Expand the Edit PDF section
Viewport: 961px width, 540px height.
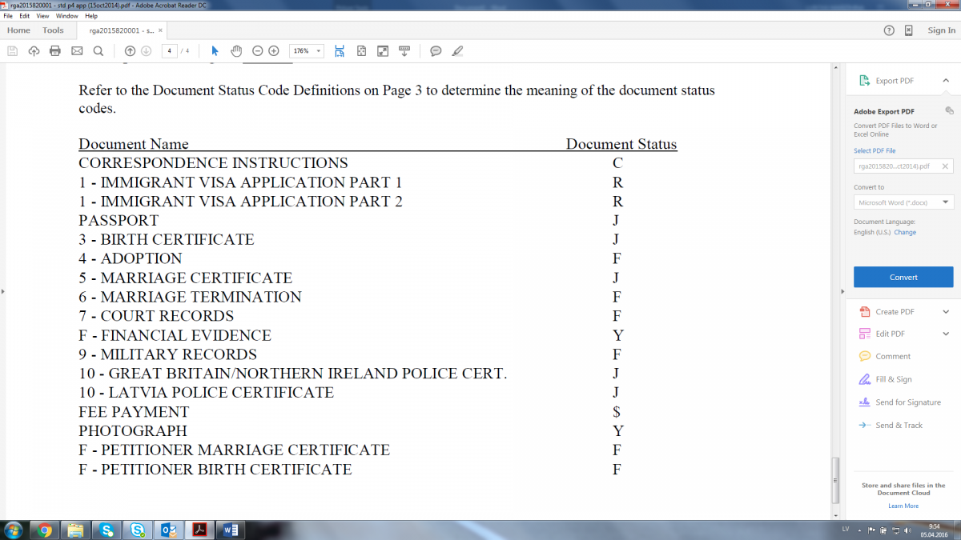[x=946, y=334]
